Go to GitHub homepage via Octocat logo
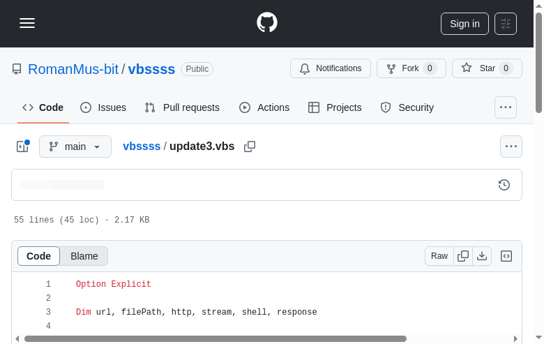The width and height of the screenshot is (544, 344). (x=267, y=22)
